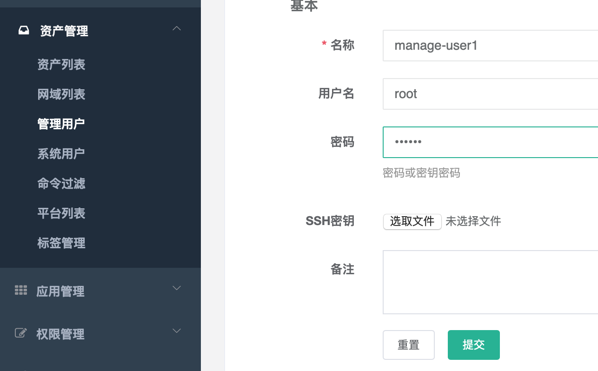Click the 资产管理 inbox icon
Image resolution: width=598 pixels, height=371 pixels.
(23, 31)
